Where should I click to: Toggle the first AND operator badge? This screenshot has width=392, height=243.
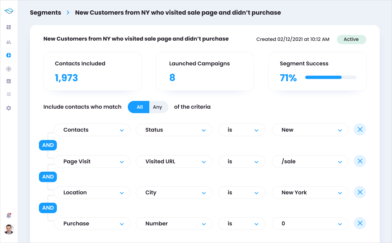48,145
